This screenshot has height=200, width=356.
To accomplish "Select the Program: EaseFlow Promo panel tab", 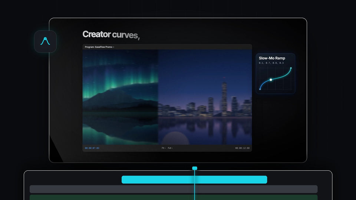I will point(98,47).
